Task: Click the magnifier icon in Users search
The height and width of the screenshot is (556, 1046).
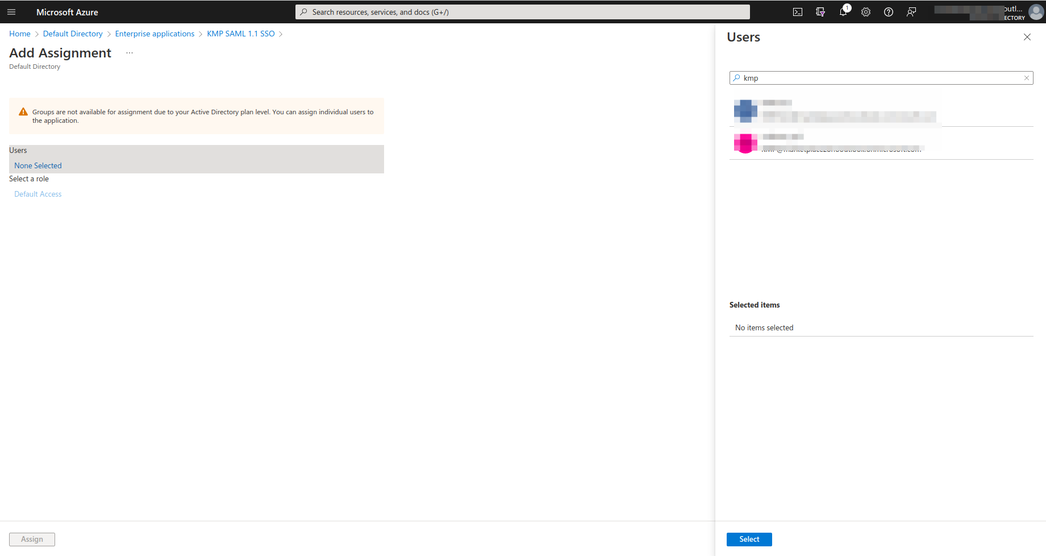Action: click(x=737, y=78)
